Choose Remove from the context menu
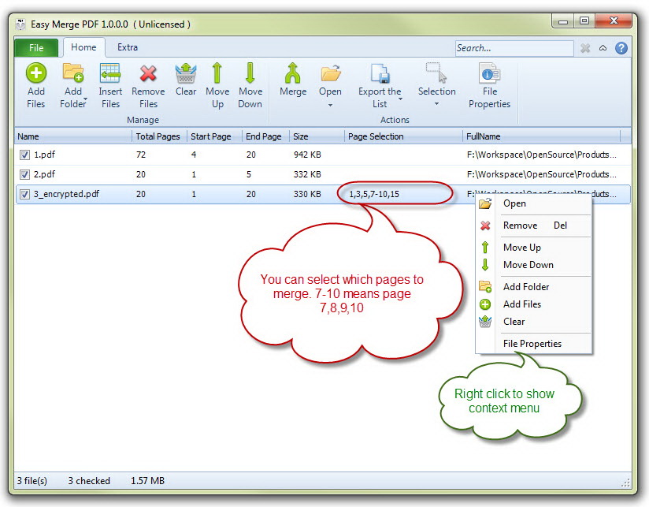The image size is (649, 507). 520,226
